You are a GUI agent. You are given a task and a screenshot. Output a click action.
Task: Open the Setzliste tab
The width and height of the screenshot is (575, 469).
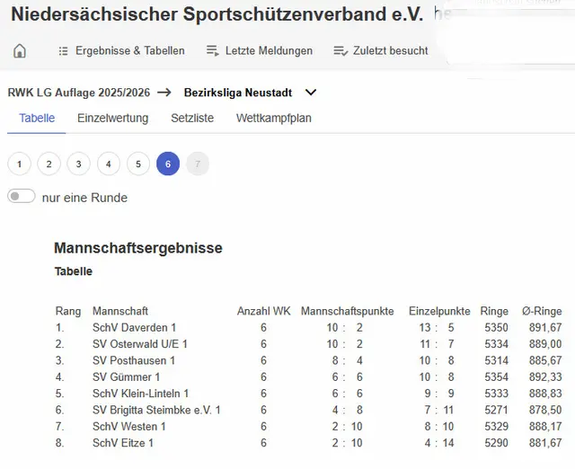point(192,119)
